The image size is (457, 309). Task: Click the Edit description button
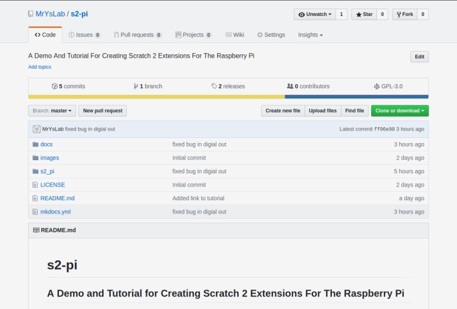pos(419,57)
